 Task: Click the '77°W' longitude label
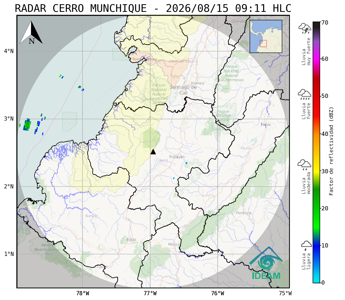[150, 293]
